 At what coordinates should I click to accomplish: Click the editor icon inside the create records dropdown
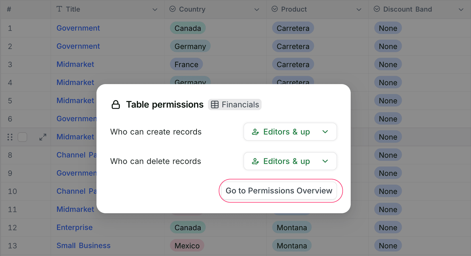pyautogui.click(x=256, y=132)
